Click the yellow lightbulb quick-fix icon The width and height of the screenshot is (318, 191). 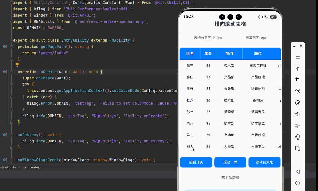pyautogui.click(x=17, y=65)
